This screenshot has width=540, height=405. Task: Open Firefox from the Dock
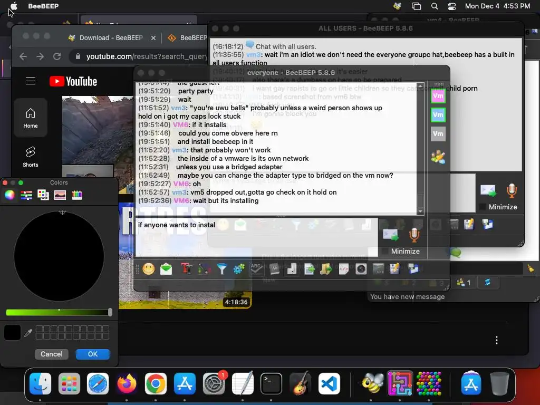[x=127, y=384]
